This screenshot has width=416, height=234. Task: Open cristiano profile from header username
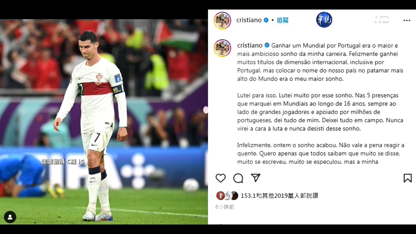249,20
